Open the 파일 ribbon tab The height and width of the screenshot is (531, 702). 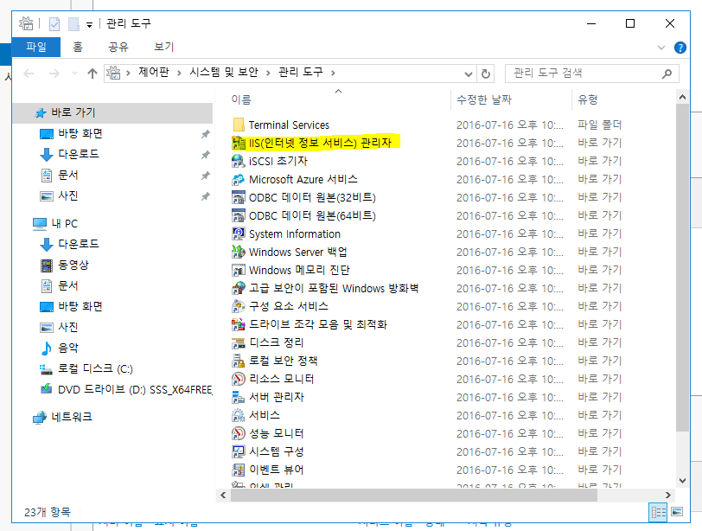[x=36, y=47]
